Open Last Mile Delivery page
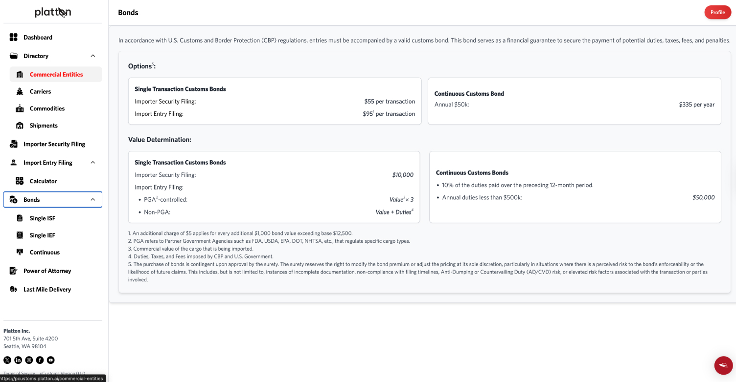 [47, 290]
